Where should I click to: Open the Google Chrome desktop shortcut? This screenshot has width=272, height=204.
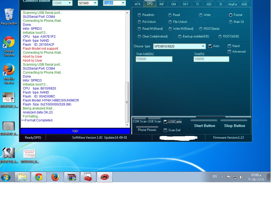click(9, 46)
